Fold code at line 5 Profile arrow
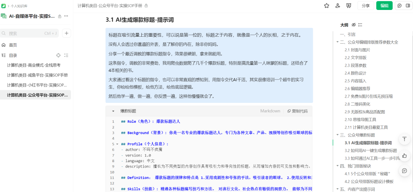Viewport: 413px width, 192px height. 117,144
